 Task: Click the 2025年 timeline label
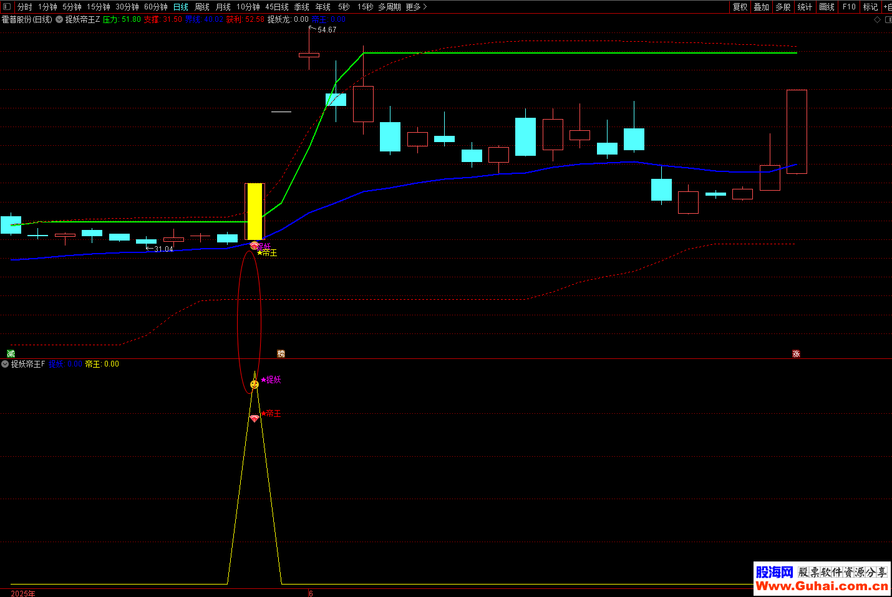click(x=23, y=593)
